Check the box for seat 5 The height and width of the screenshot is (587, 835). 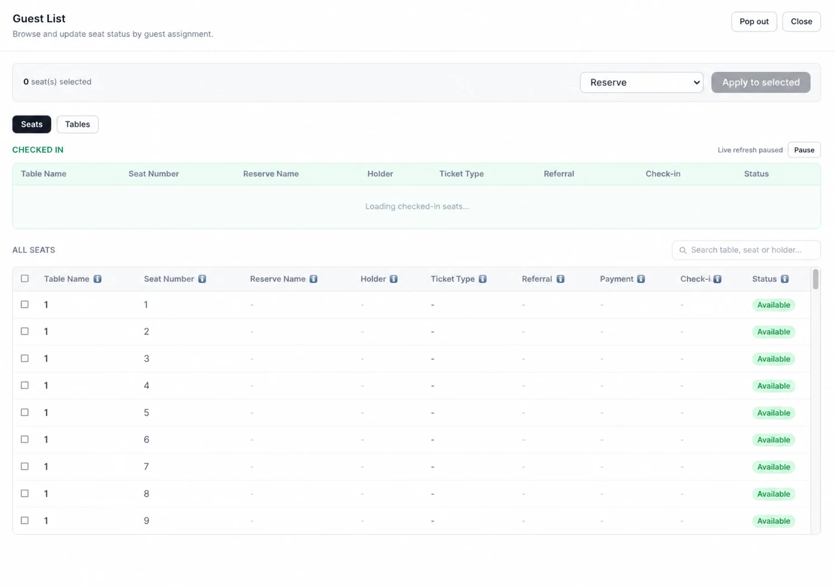pyautogui.click(x=25, y=412)
